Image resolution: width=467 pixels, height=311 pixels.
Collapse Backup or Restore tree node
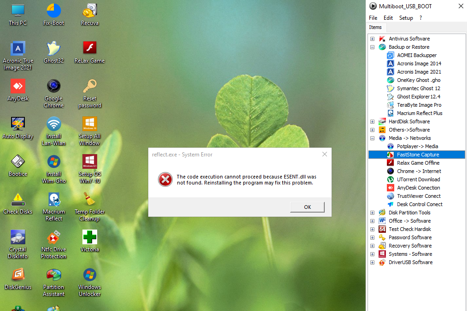click(x=372, y=47)
